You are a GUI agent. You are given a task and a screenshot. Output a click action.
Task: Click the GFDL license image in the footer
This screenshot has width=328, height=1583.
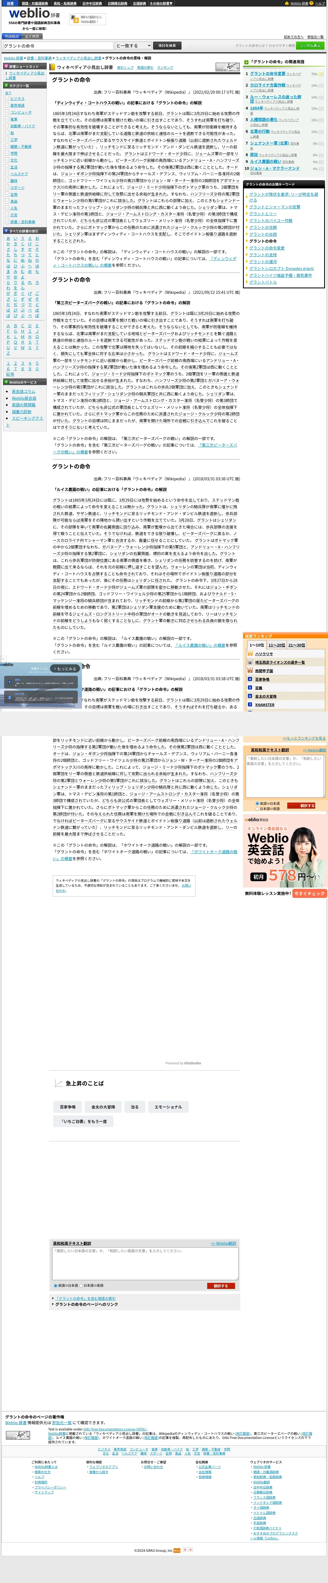18,1435
